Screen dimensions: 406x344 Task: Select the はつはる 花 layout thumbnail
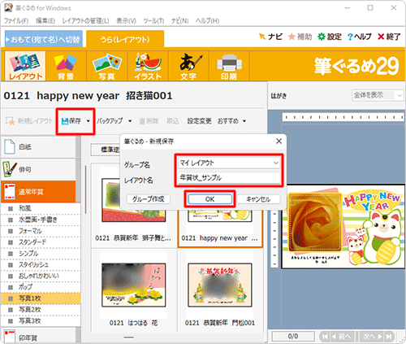pos(134,285)
